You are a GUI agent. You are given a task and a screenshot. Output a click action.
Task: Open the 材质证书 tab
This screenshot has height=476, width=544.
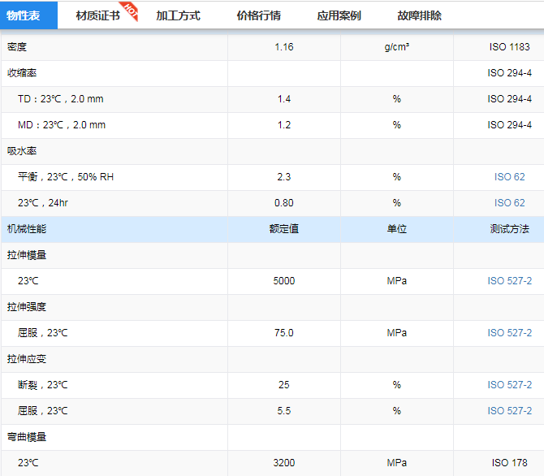tap(97, 15)
